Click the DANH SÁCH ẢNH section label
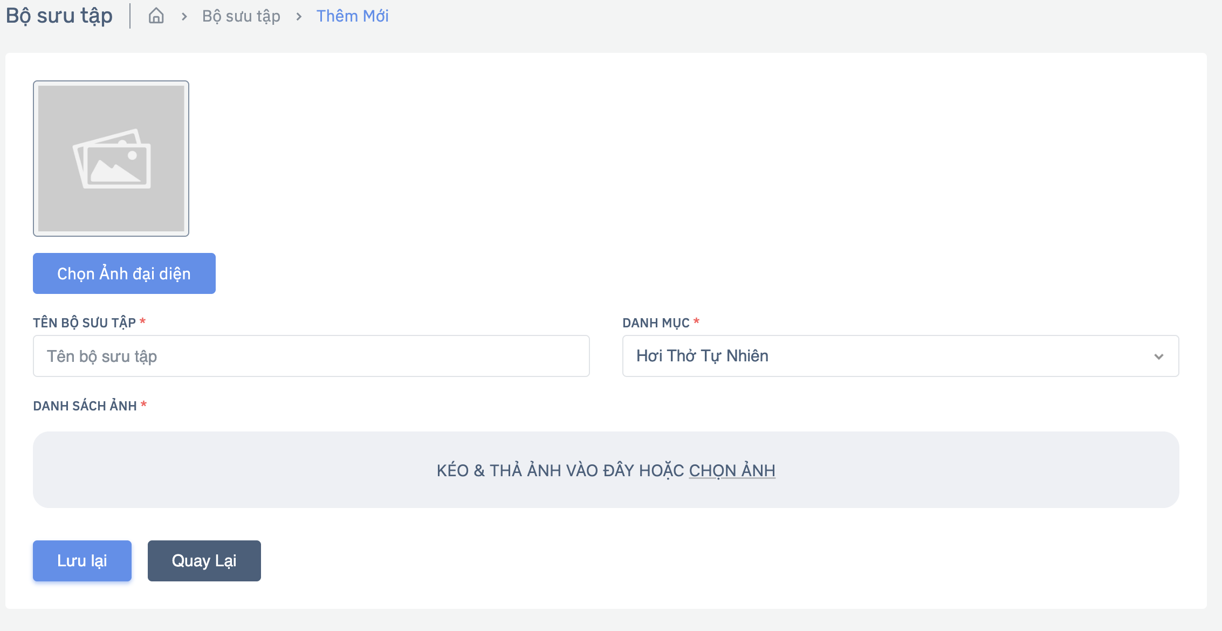 [x=85, y=406]
